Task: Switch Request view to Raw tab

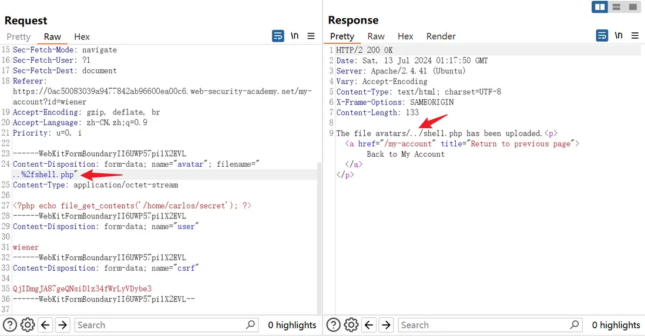Action: click(52, 36)
